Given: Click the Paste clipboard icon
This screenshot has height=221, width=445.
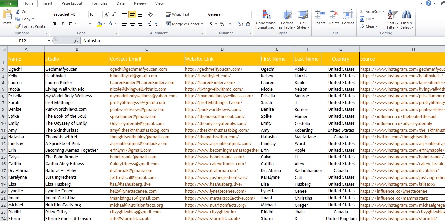Looking at the screenshot, I should pos(7,14).
